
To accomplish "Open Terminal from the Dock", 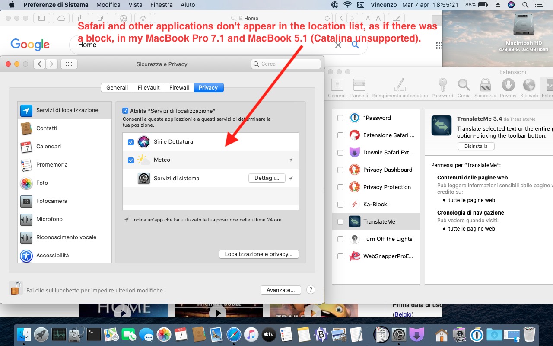I will 94,334.
